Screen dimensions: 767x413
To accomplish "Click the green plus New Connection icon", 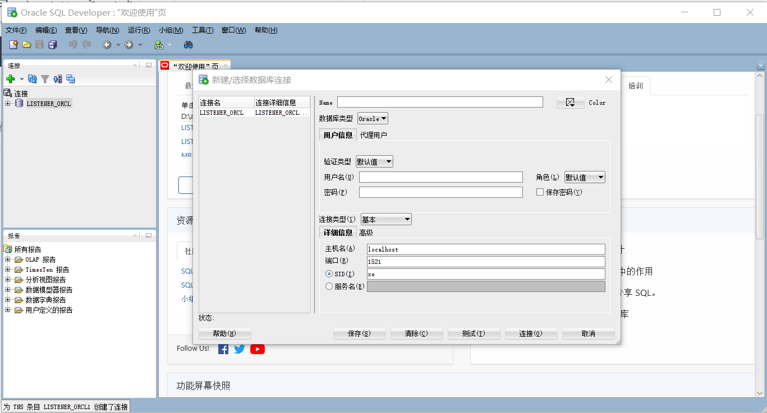I will pos(10,79).
